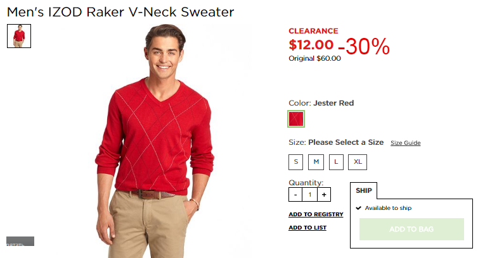
Task: Increase quantity with the plus button
Action: tap(324, 194)
